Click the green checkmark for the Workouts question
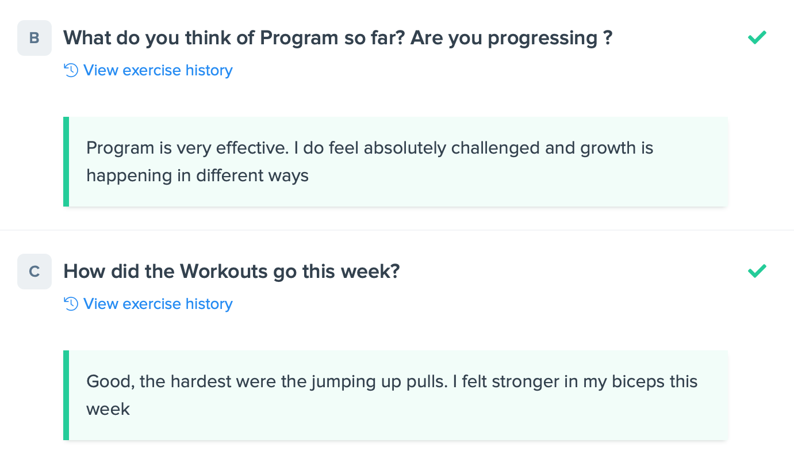 (757, 271)
